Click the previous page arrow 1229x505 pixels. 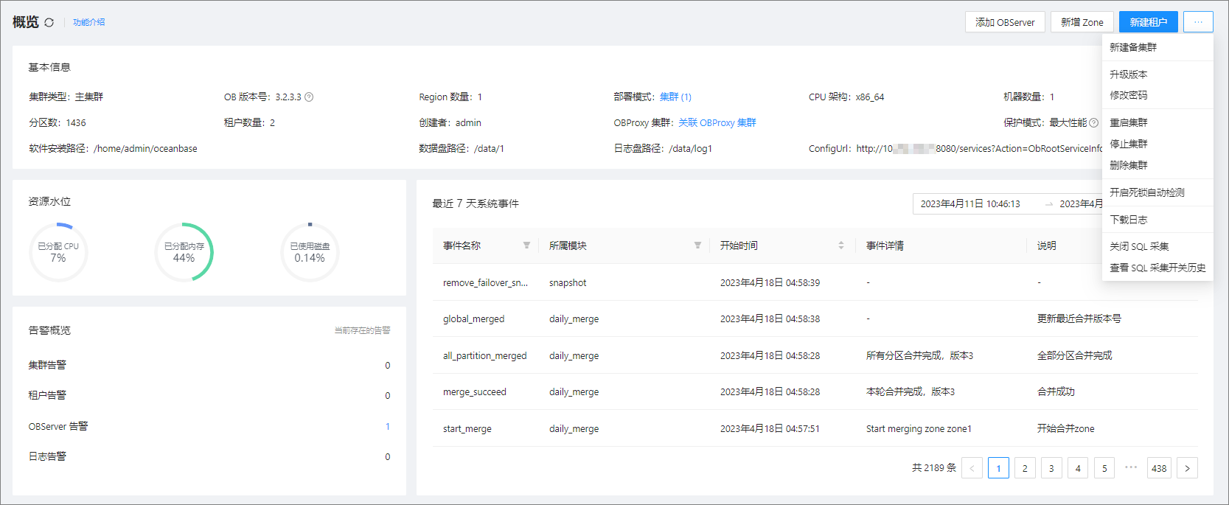tap(972, 468)
